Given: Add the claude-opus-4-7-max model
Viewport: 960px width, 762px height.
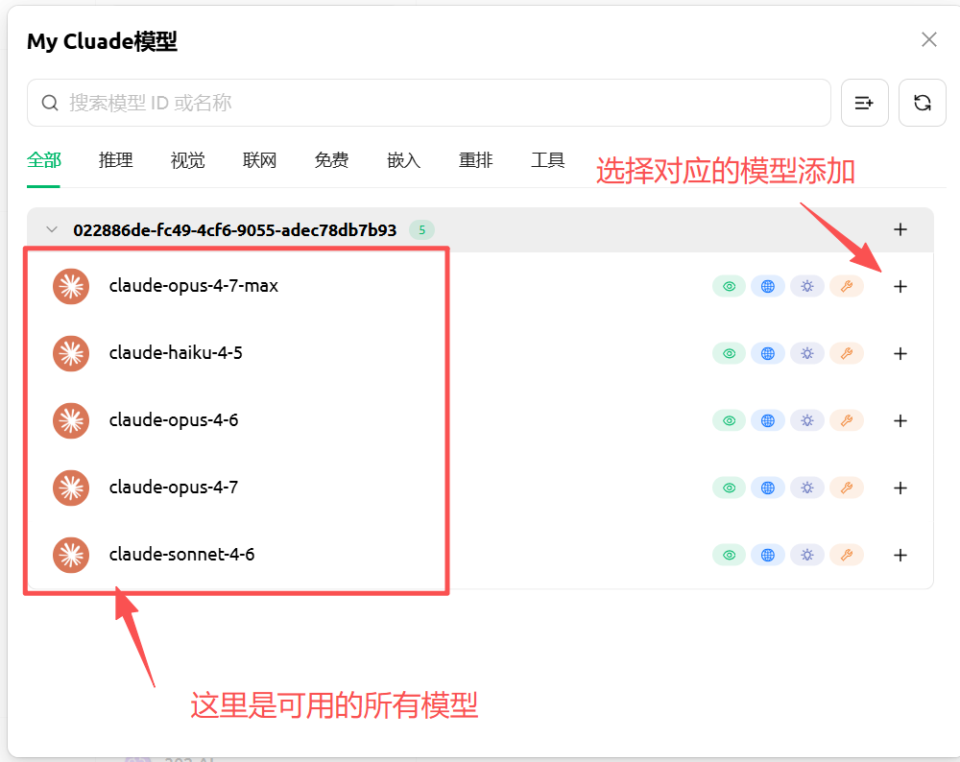Looking at the screenshot, I should [900, 286].
